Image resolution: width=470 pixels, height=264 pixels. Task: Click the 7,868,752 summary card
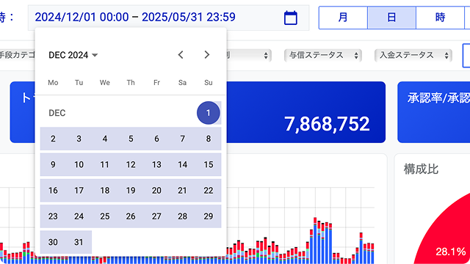point(305,112)
